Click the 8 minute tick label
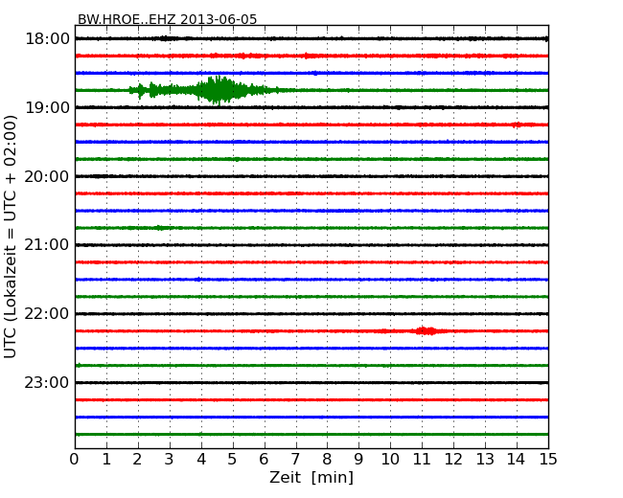The width and height of the screenshot is (623, 498). pyautogui.click(x=327, y=460)
